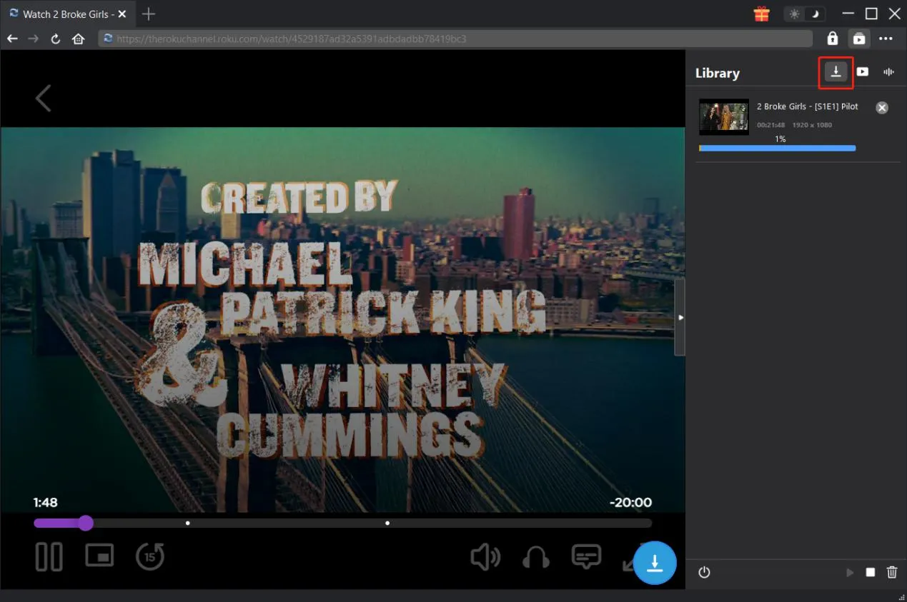
Task: Open a new browser tab
Action: point(148,14)
